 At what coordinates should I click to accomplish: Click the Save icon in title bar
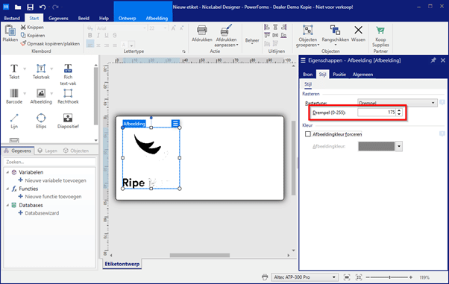pyautogui.click(x=30, y=7)
